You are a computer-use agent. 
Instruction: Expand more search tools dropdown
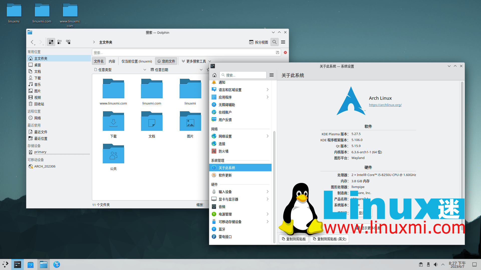tap(196, 61)
